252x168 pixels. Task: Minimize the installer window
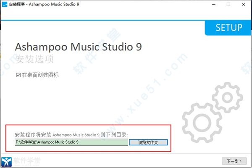(214, 4)
